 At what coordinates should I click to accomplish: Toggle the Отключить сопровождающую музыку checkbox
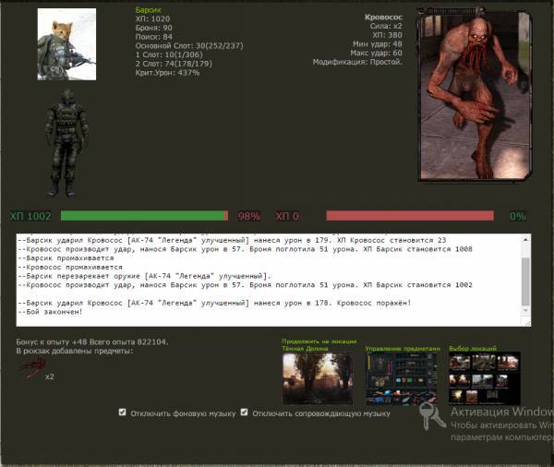[244, 413]
